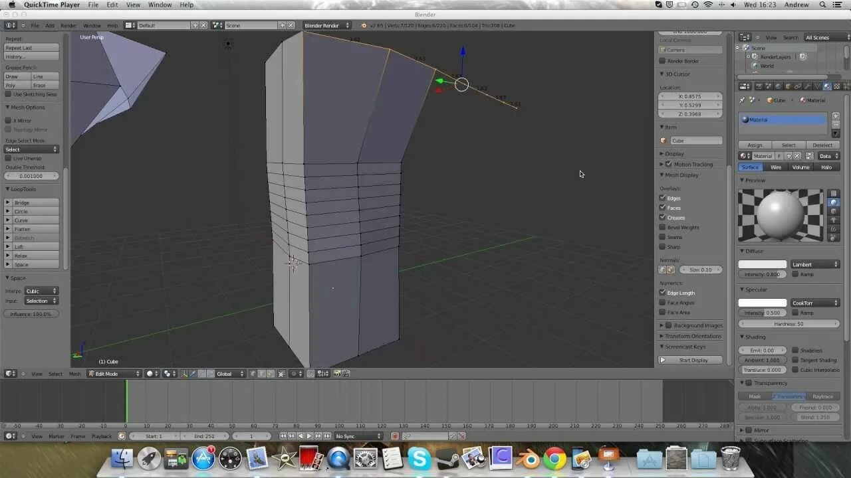Open Blender from the Dock
The image size is (851, 478).
coord(529,459)
